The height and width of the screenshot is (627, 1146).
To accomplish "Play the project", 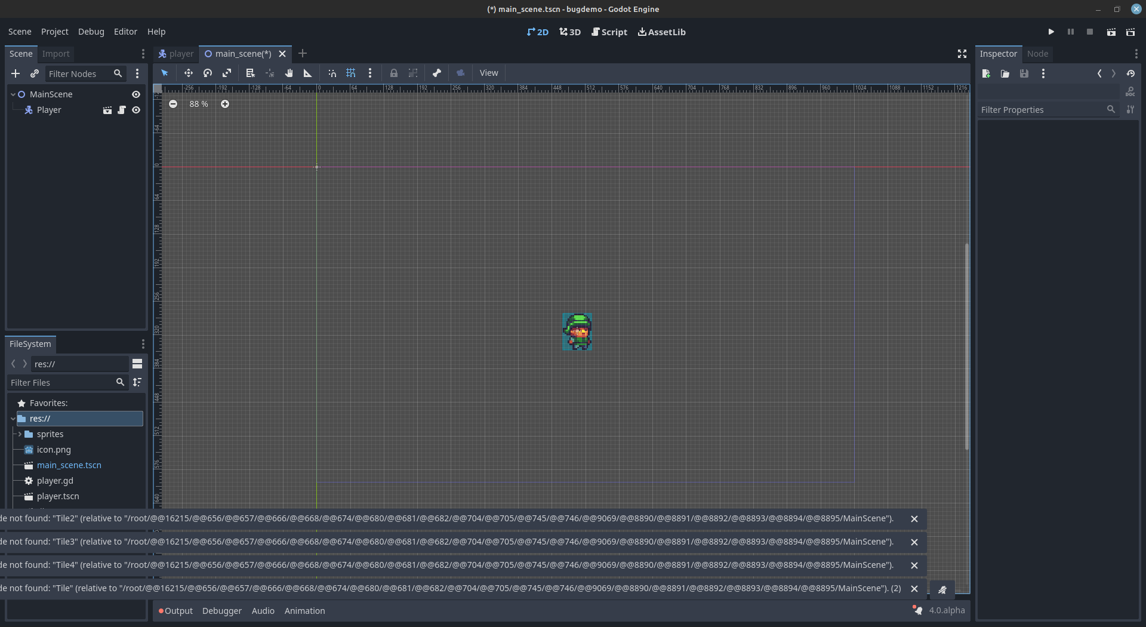I will pos(1051,32).
